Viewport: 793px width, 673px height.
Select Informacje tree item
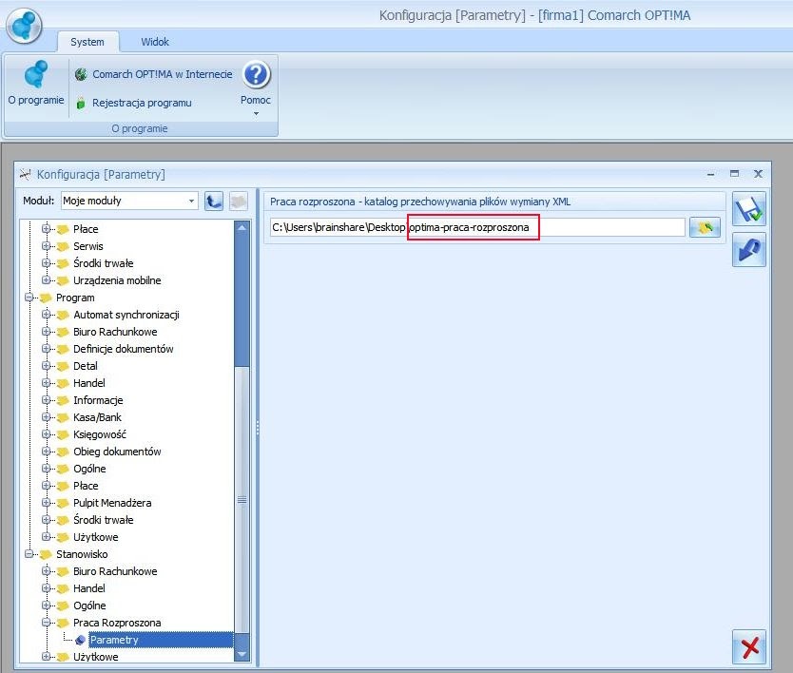[98, 401]
